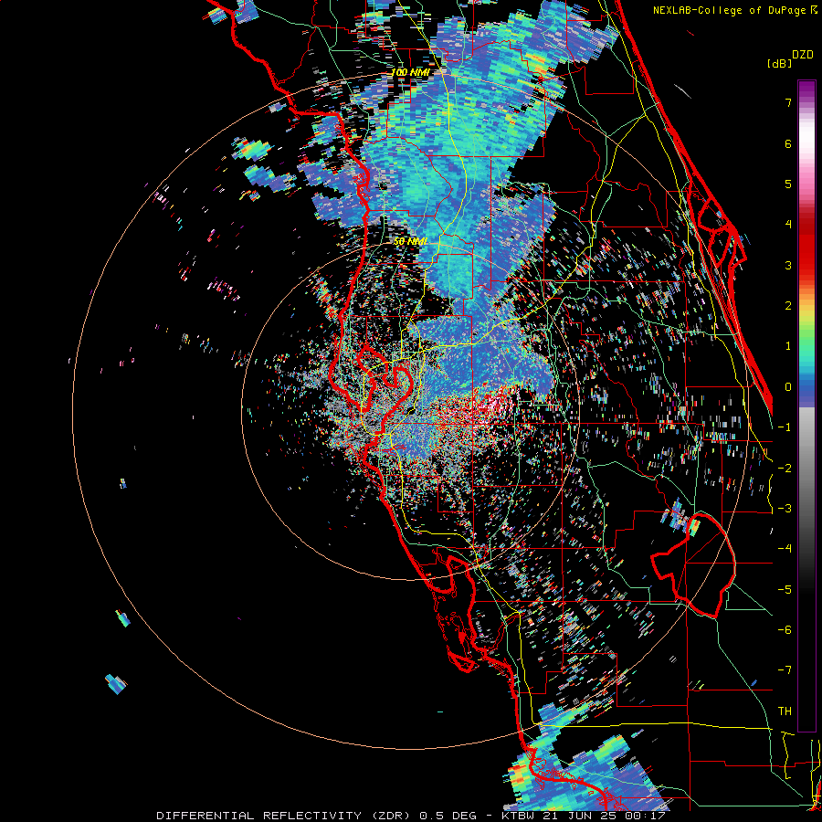This screenshot has width=822, height=822.
Task: Click the 7 tick label on scale
Action: click(x=788, y=102)
